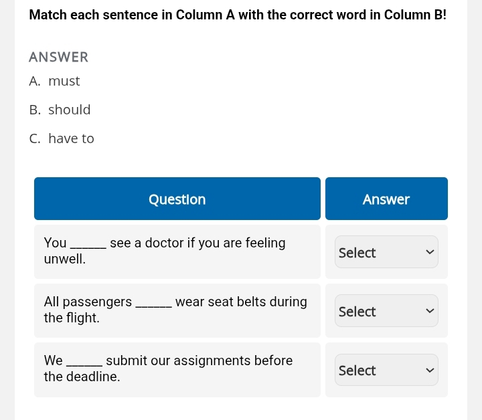Click the chevron arrow in the third answer dropdown
The image size is (482, 420).
click(x=428, y=370)
